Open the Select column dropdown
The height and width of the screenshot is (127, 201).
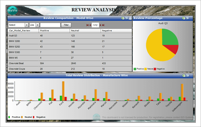pos(27,25)
